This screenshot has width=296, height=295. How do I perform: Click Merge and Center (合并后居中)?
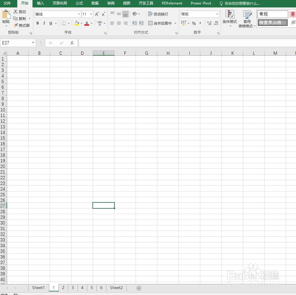coord(160,23)
